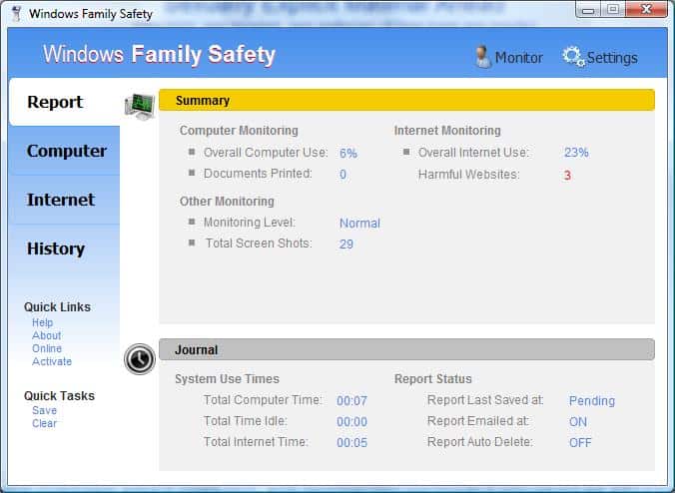Clear the report via Quick Tasks
Screen dimensions: 675x493
point(44,423)
